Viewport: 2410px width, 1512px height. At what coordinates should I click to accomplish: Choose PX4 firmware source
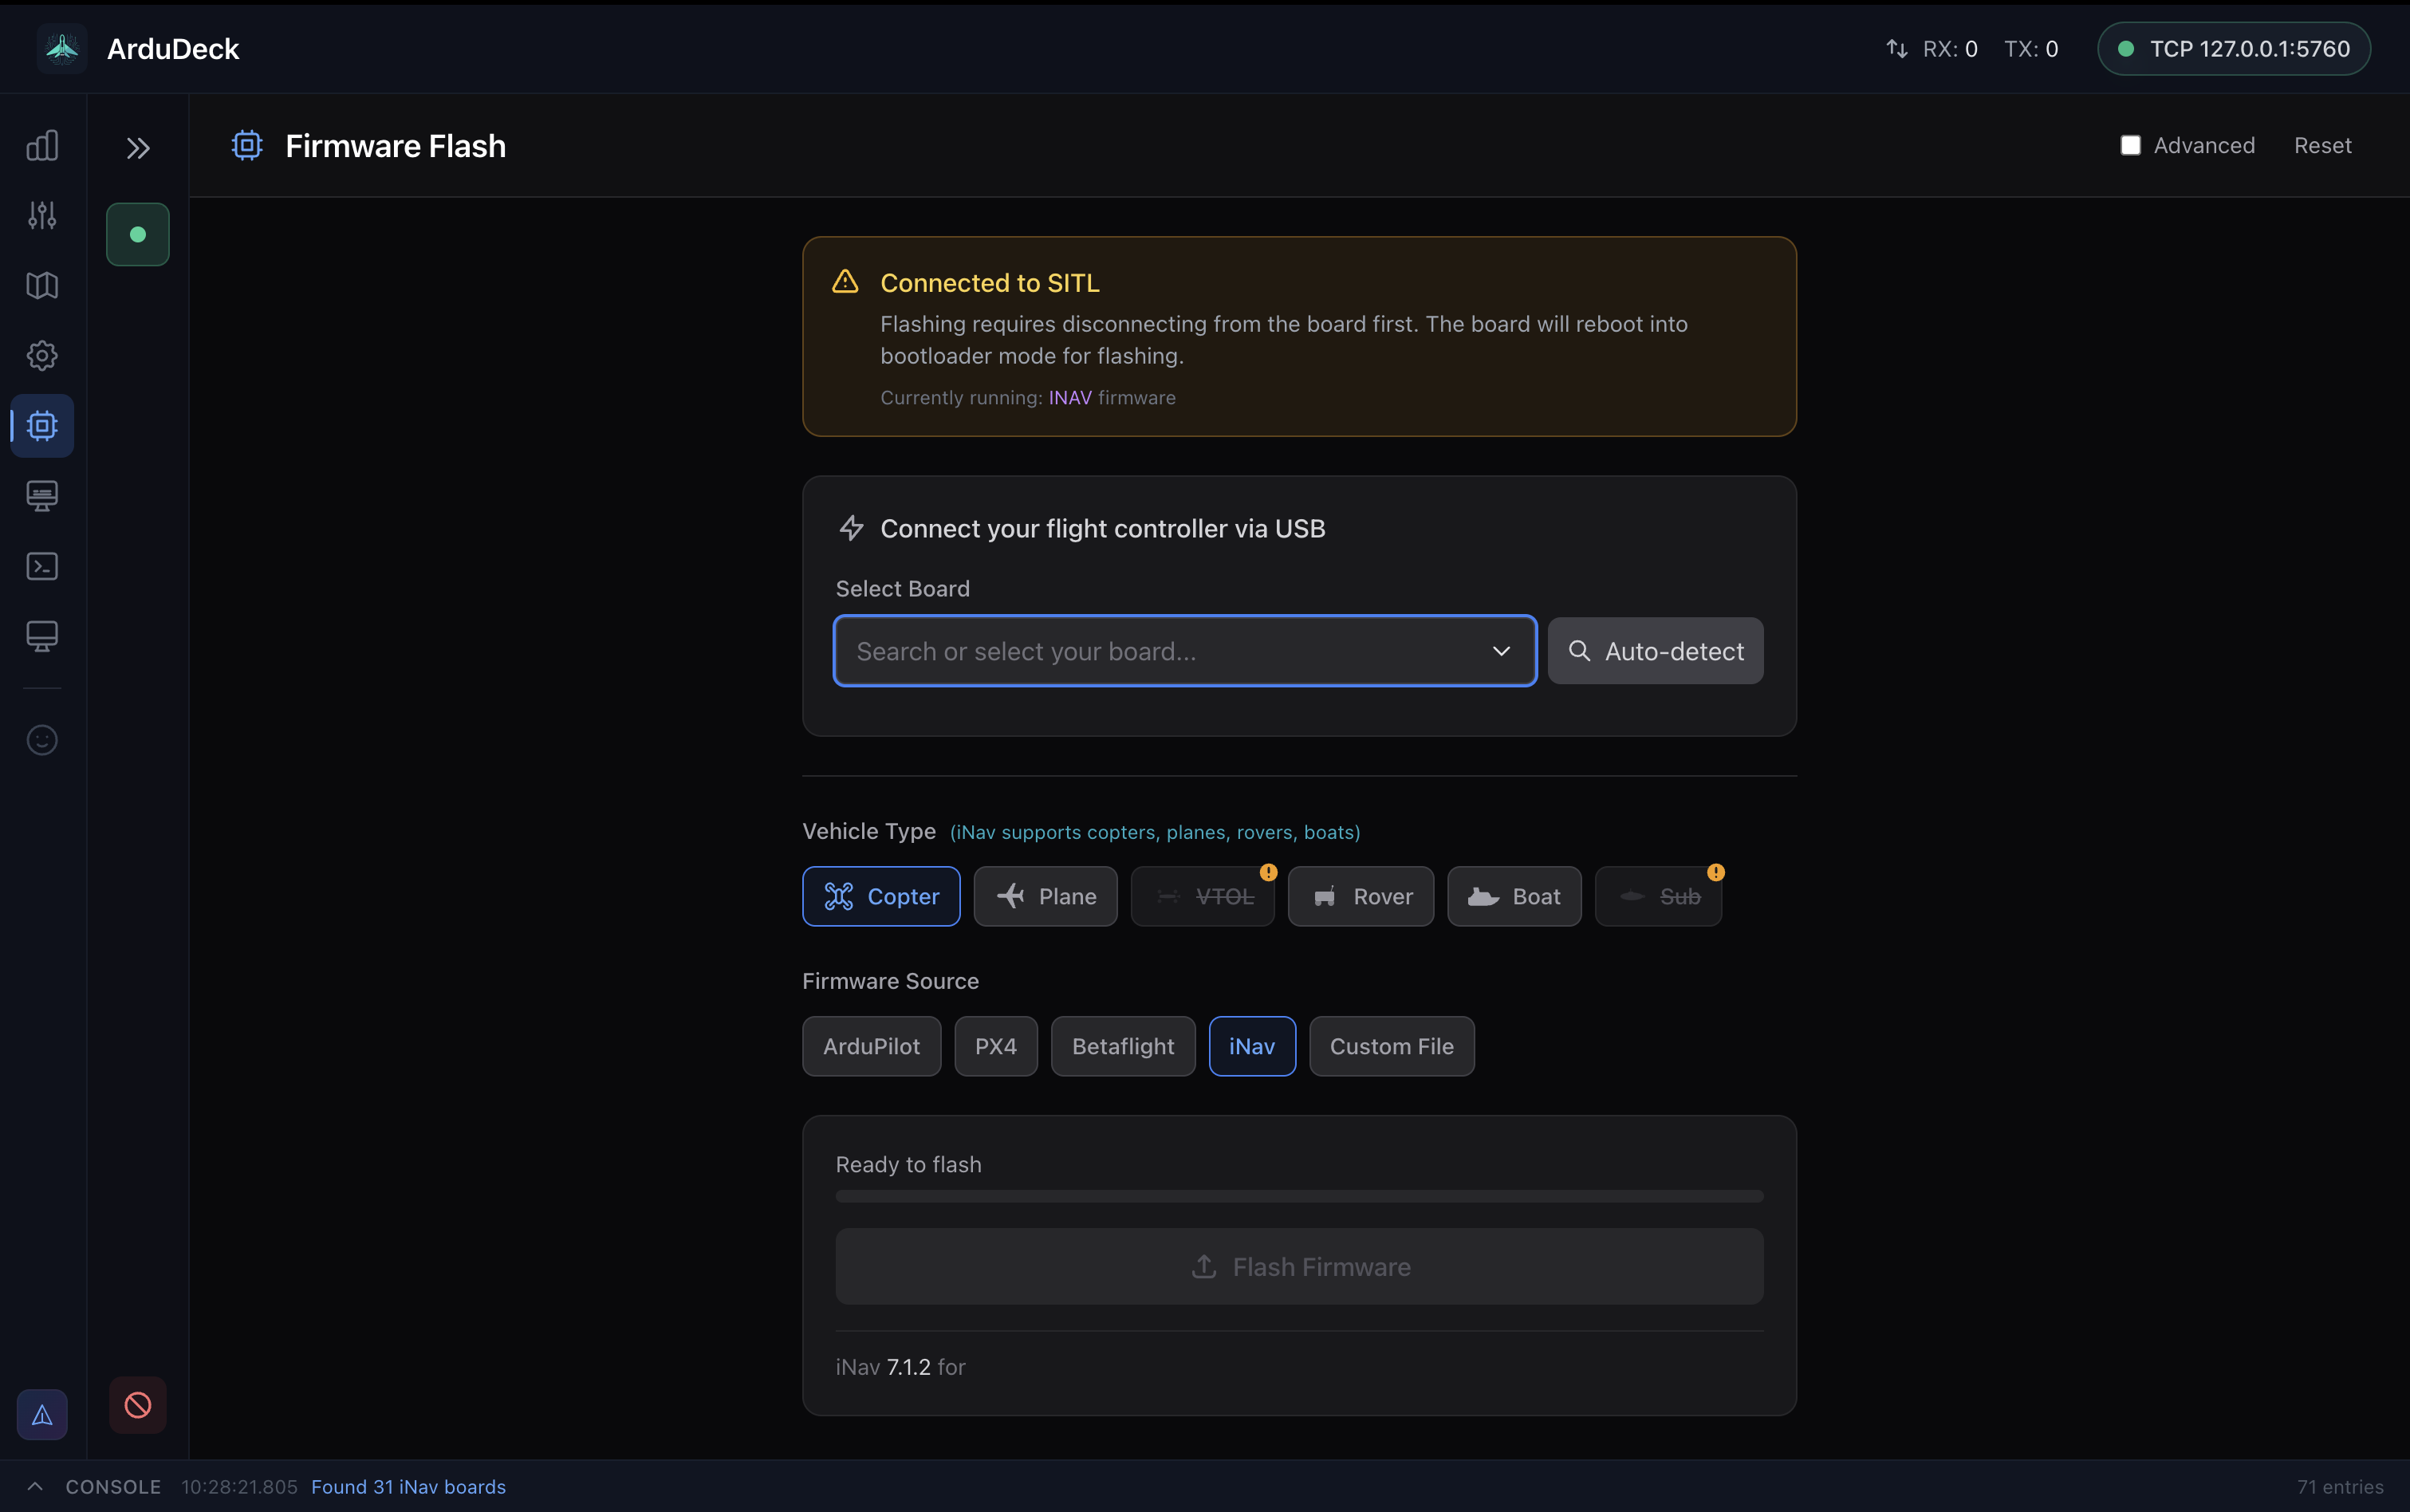(996, 1046)
